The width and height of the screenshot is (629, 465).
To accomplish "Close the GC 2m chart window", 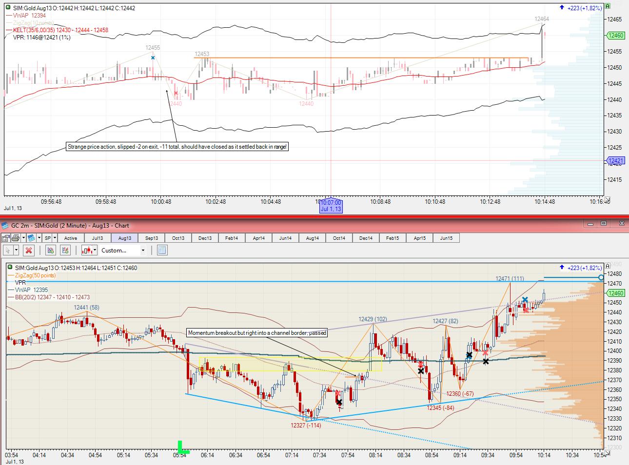I will [x=621, y=223].
